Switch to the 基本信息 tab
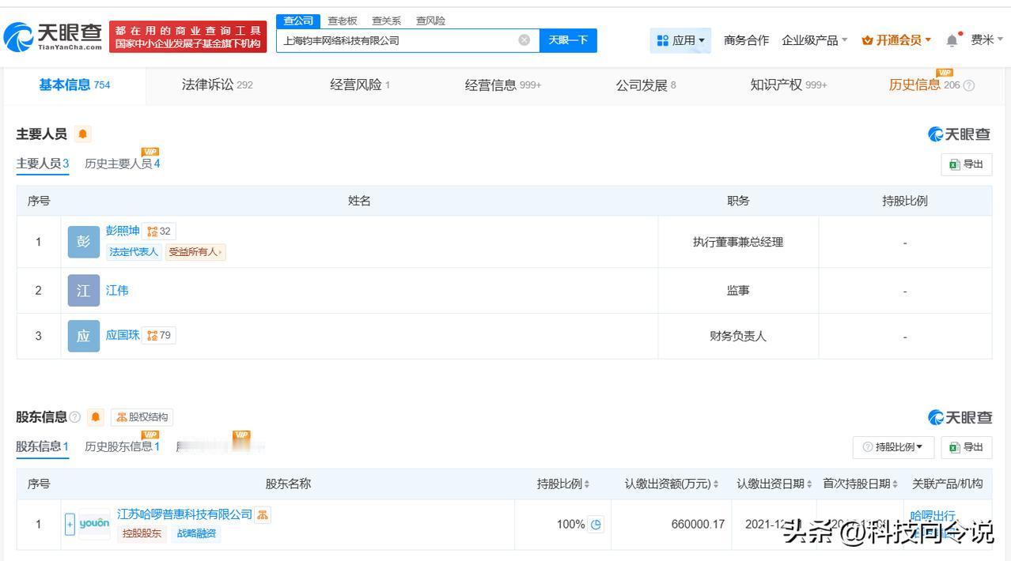1011x561 pixels. click(x=75, y=85)
